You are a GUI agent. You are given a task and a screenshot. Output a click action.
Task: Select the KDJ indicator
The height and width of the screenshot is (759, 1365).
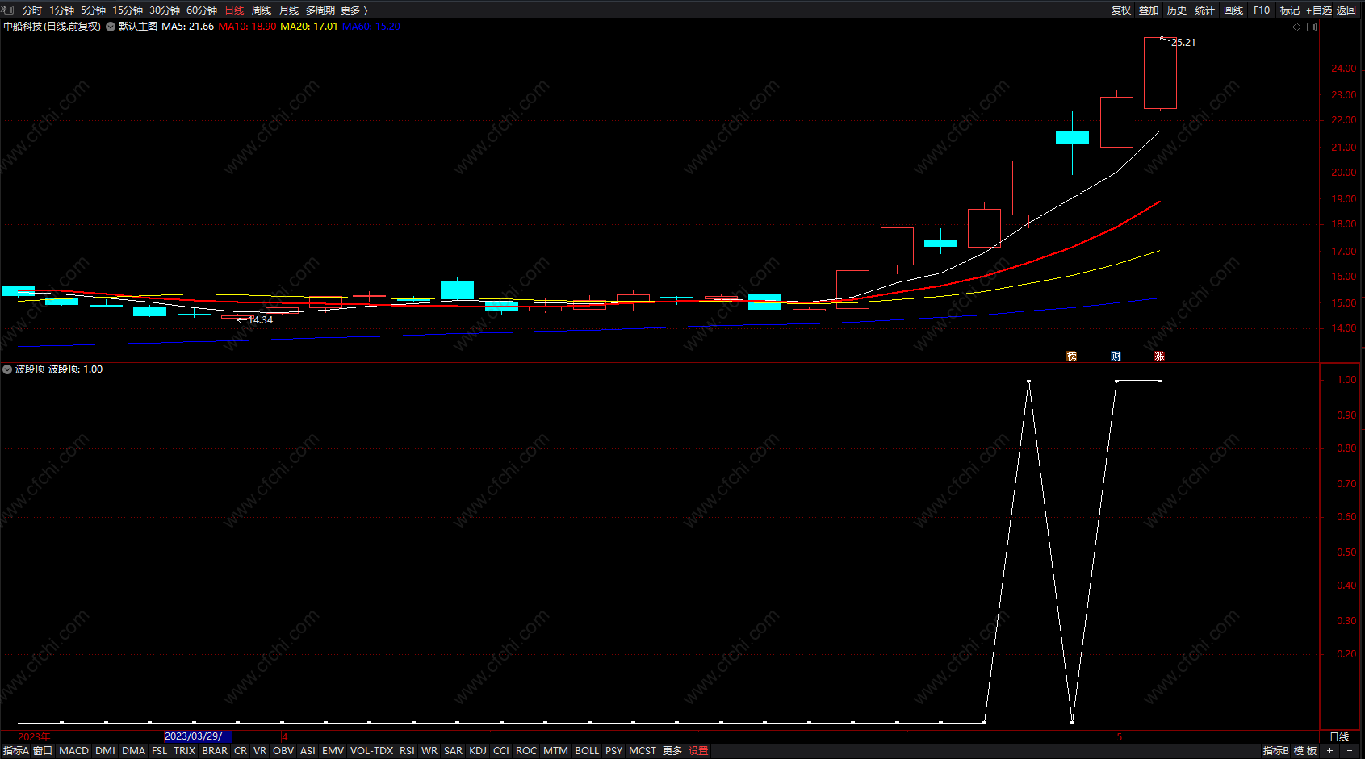click(478, 751)
